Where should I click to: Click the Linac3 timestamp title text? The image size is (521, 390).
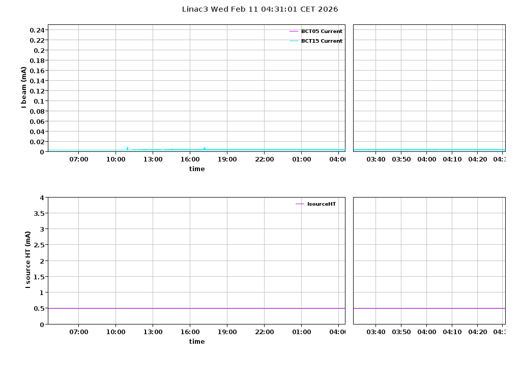[x=260, y=9]
